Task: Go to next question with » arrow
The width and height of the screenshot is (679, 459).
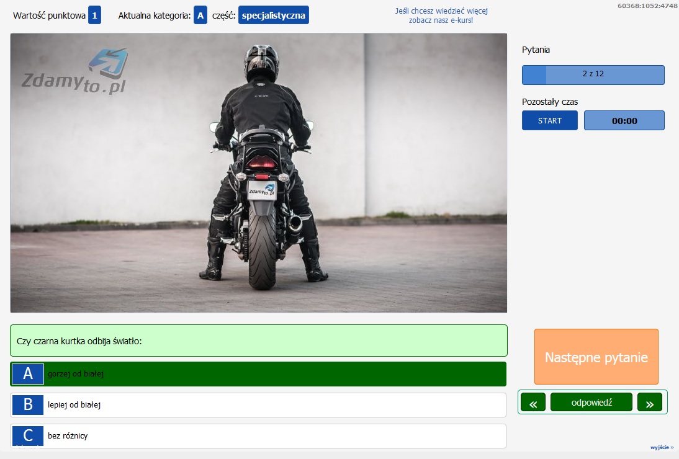Action: pyautogui.click(x=650, y=403)
